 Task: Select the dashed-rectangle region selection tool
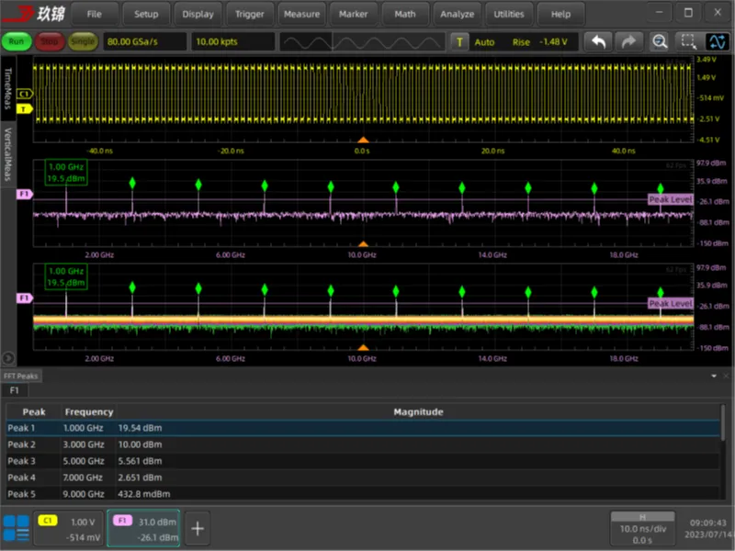tap(687, 42)
